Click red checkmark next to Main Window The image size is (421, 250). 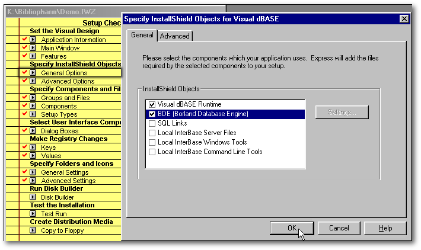[24, 47]
